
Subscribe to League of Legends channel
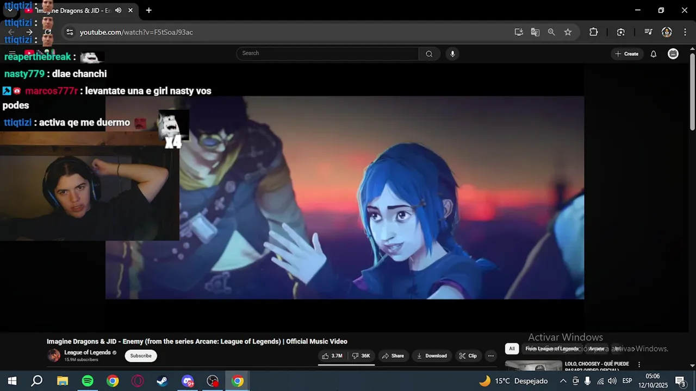pos(141,356)
